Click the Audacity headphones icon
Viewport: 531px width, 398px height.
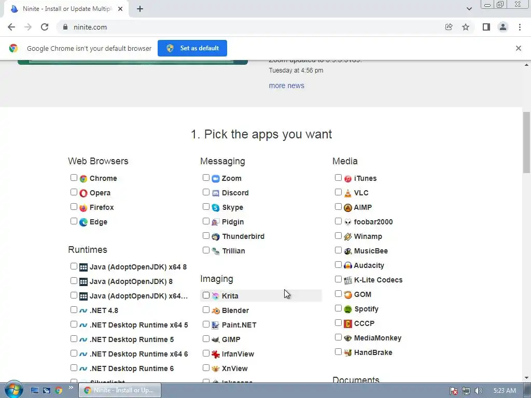point(348,266)
